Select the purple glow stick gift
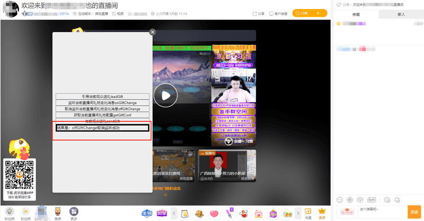Screen dimensions: 424x221 pyautogui.click(x=229, y=214)
